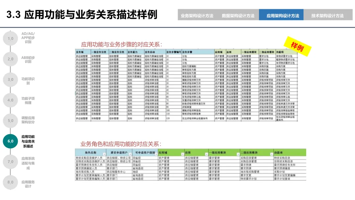Image resolution: width=355 pixels, height=200 pixels.
Task: Click the 应用系统适配与集成 step label
Action: 28,163
